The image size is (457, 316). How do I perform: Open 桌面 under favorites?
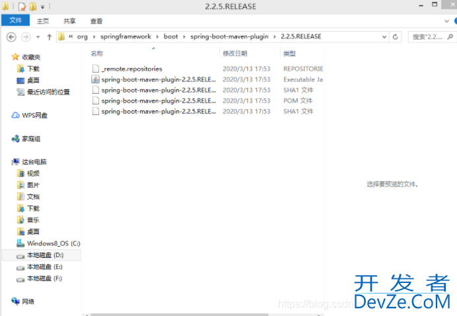click(x=33, y=80)
